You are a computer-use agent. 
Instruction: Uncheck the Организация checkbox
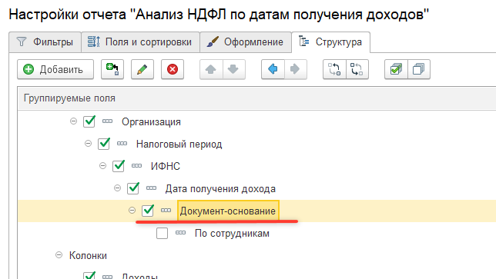[x=89, y=121]
